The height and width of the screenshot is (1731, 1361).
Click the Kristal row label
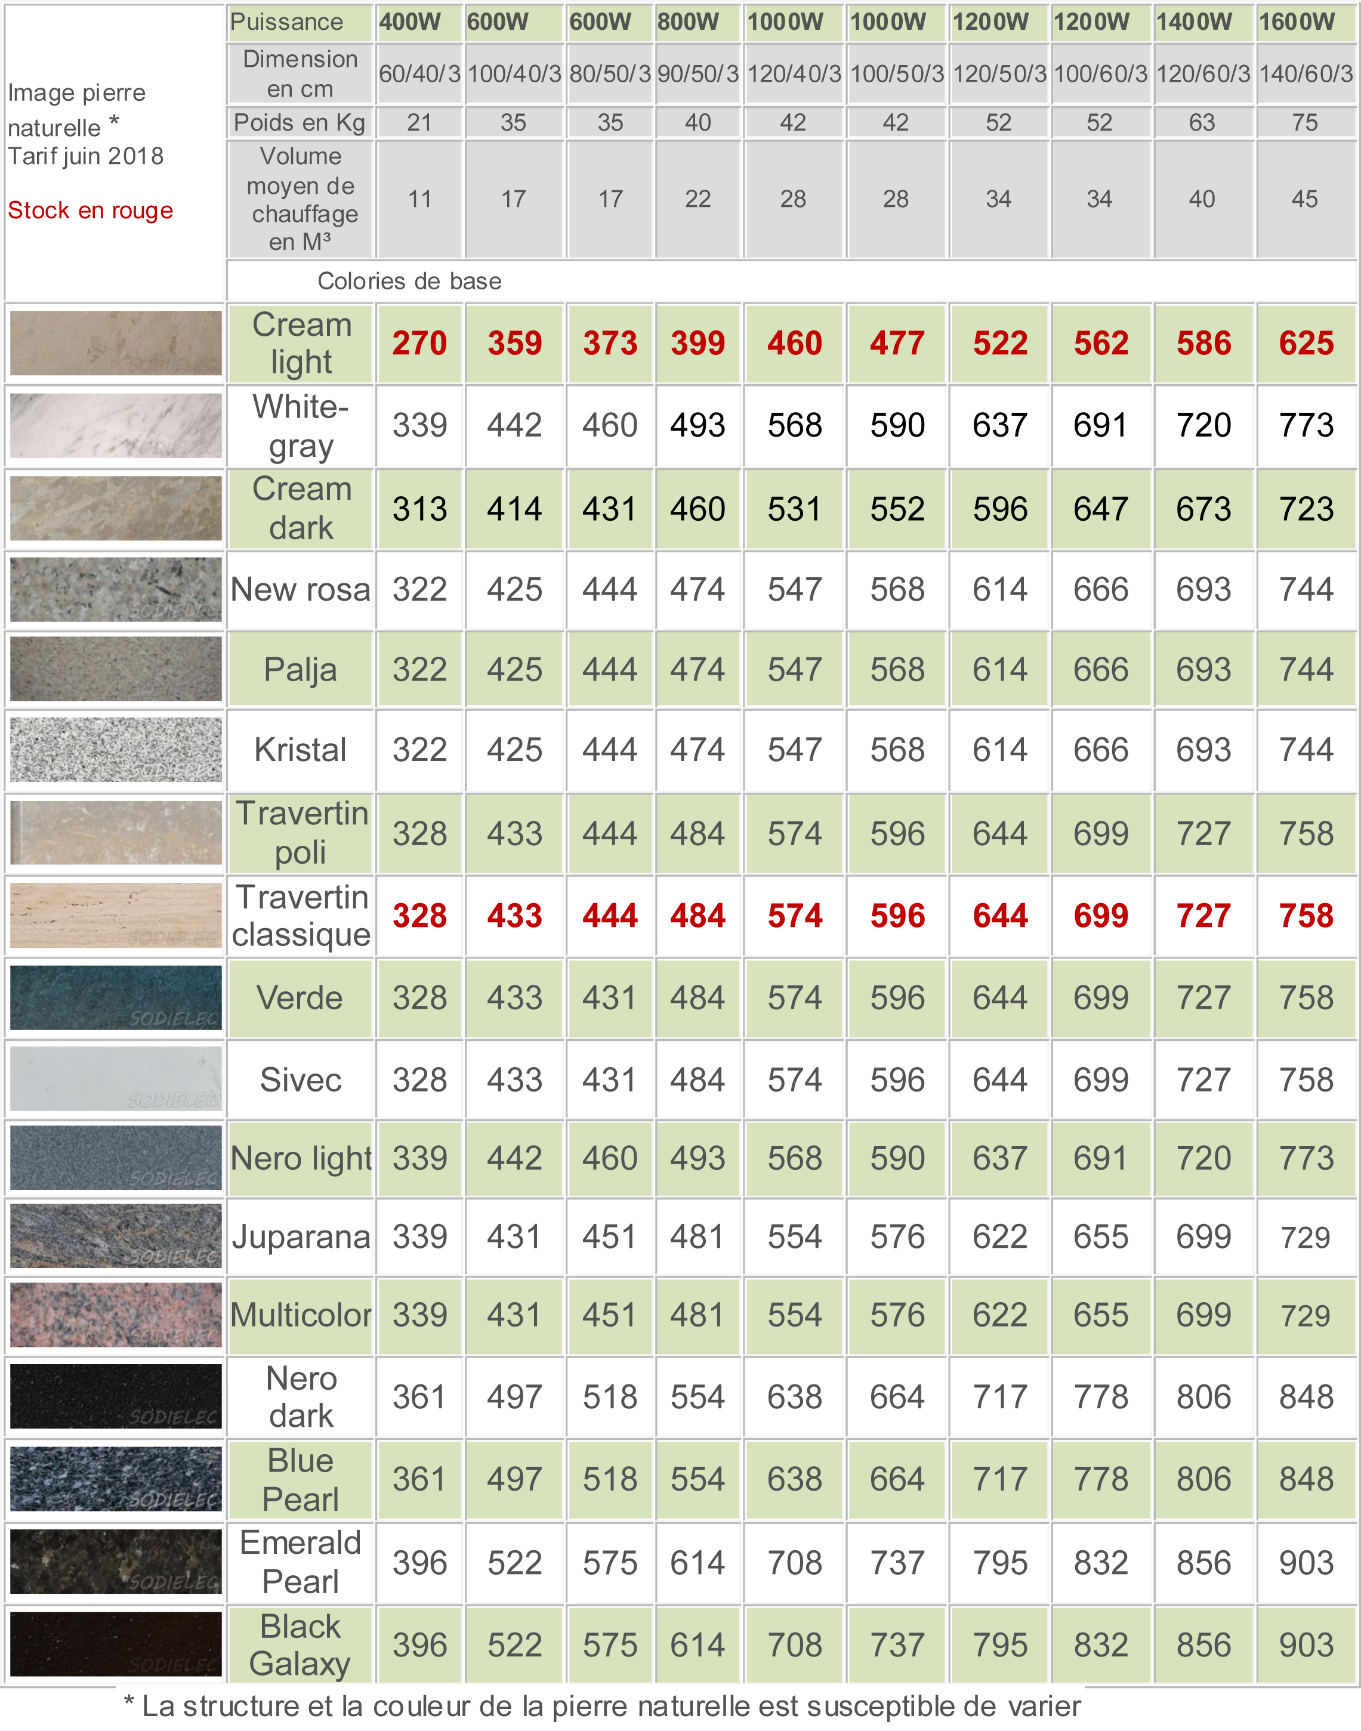tap(300, 750)
